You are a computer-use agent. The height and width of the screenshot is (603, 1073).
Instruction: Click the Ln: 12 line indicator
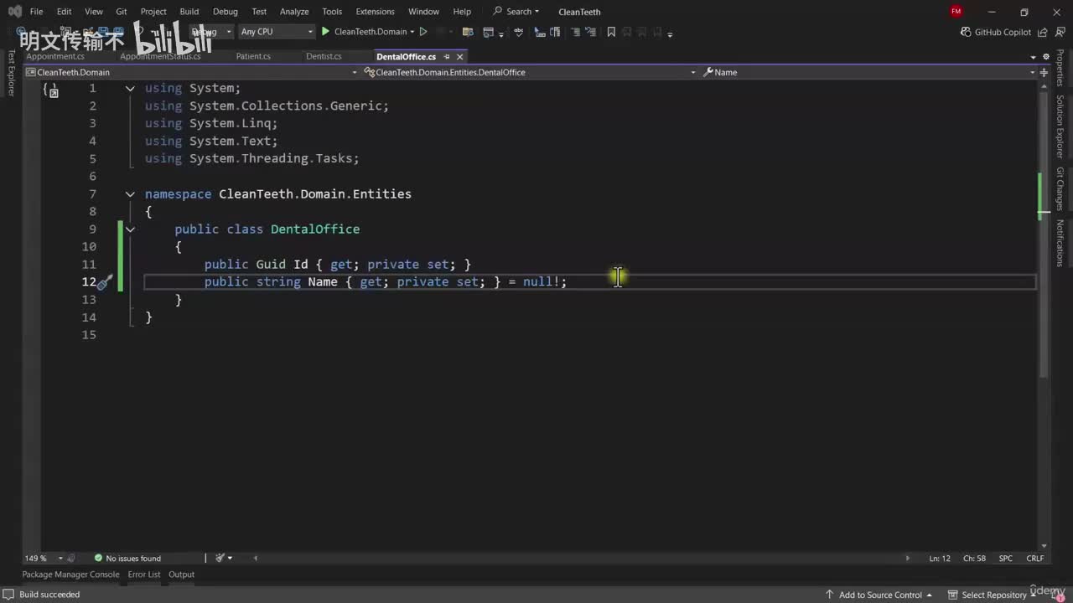[x=940, y=558]
